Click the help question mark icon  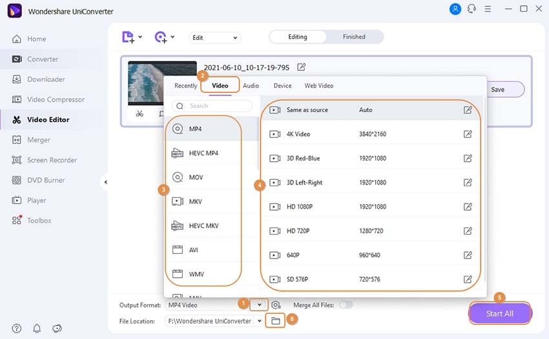click(x=16, y=328)
